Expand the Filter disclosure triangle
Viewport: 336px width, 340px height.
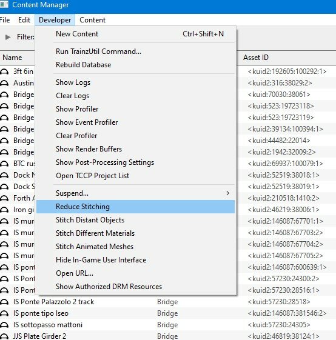click(8, 37)
